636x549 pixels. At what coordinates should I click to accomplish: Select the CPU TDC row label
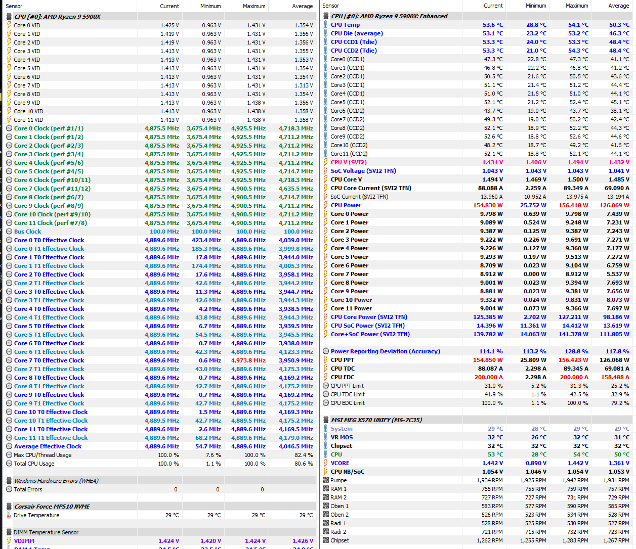tap(343, 369)
